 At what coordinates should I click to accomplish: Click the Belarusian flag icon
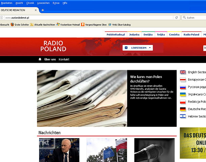183,80
